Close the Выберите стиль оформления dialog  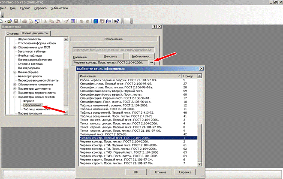click(201, 69)
